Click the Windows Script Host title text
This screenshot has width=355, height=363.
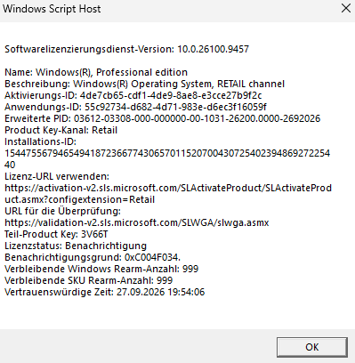(x=52, y=9)
